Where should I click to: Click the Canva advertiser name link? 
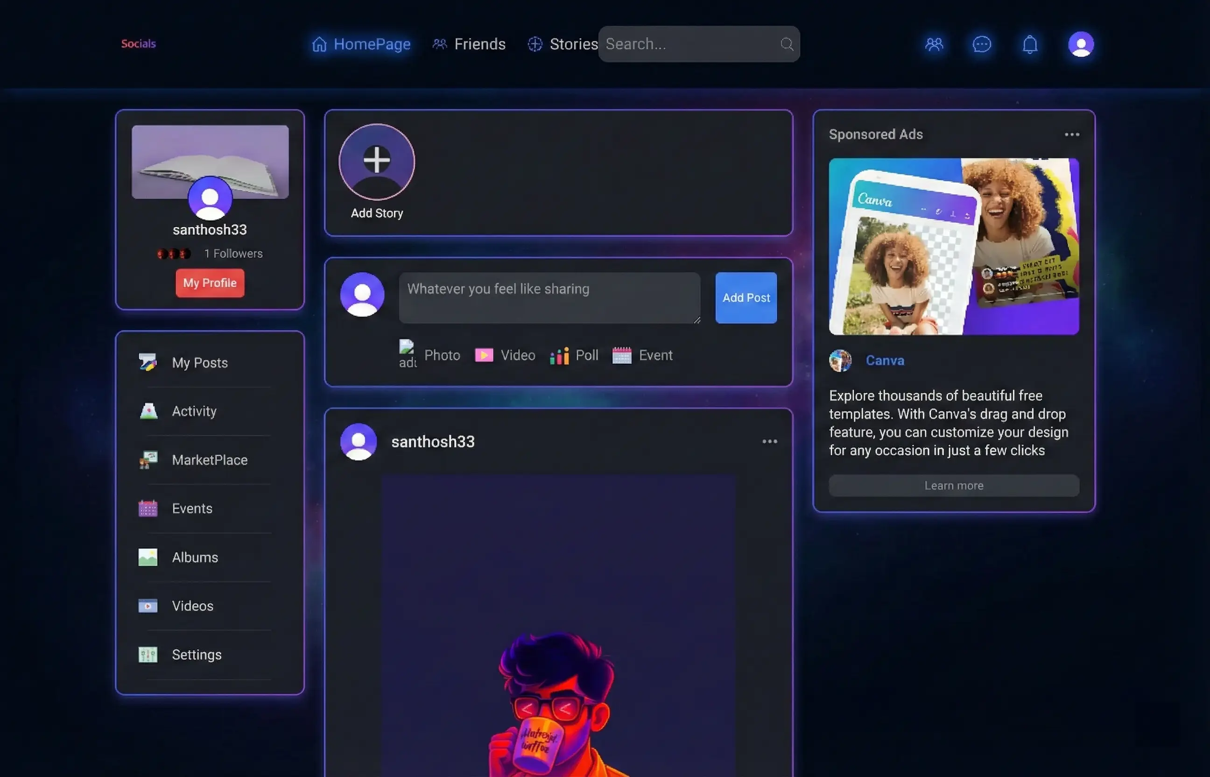point(885,360)
